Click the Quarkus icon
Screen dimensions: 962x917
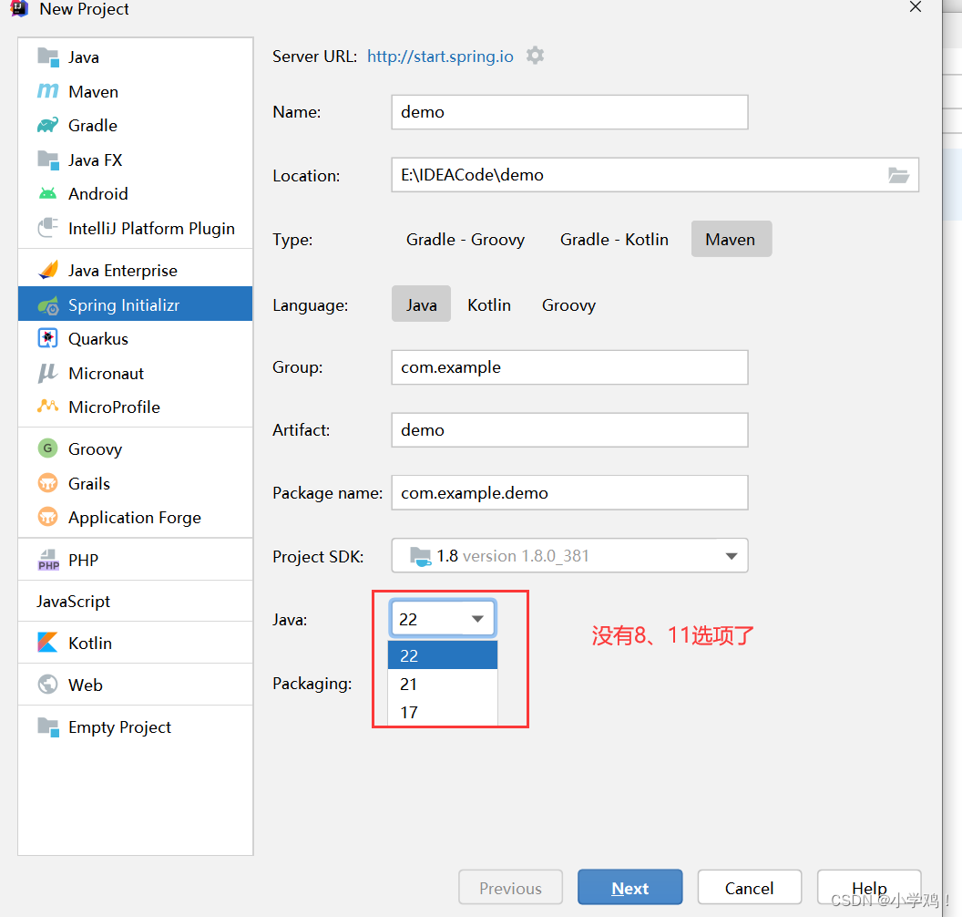(x=48, y=339)
